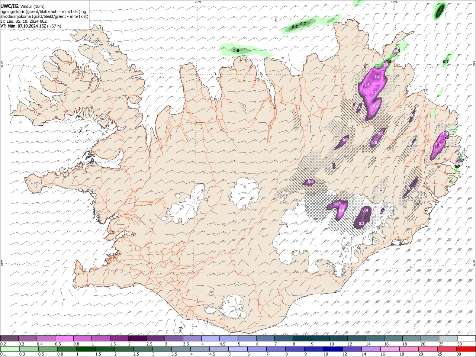Click the upper legend swatch starting at 0.2

coord(10,339)
